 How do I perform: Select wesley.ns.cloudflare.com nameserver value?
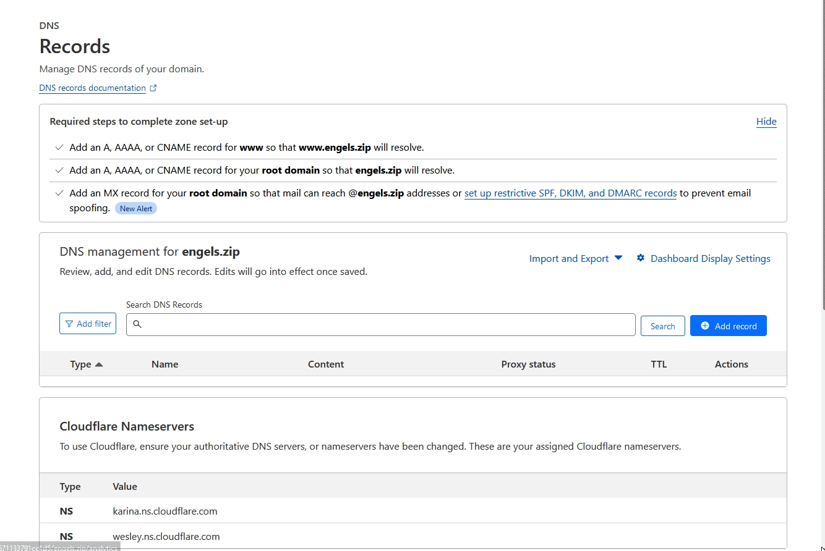[166, 536]
